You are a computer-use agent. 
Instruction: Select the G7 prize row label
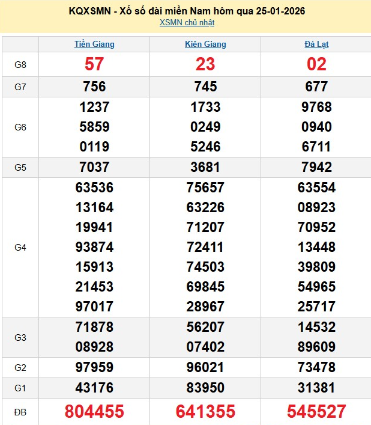pos(20,87)
